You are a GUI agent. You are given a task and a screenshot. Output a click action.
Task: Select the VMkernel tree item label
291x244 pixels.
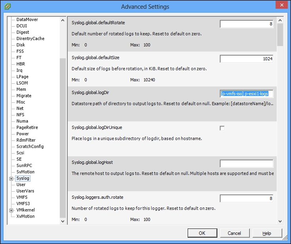click(x=25, y=210)
